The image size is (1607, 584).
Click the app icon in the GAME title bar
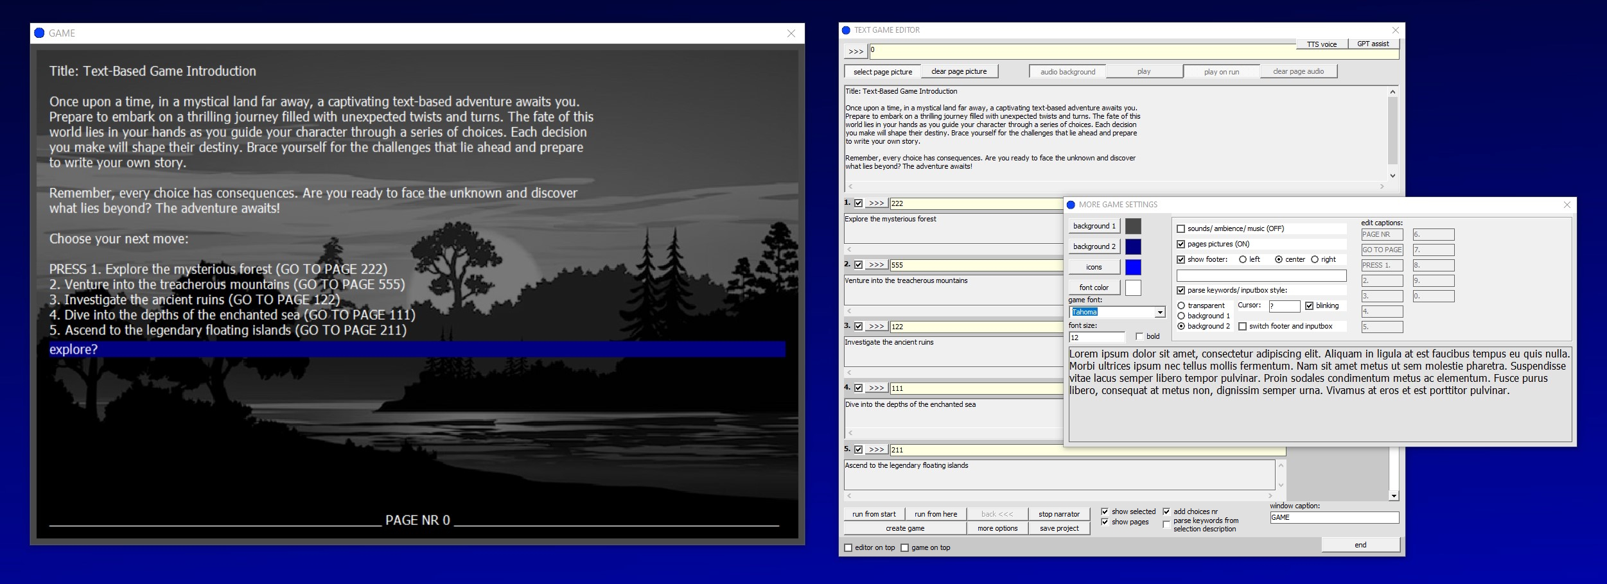coord(40,33)
